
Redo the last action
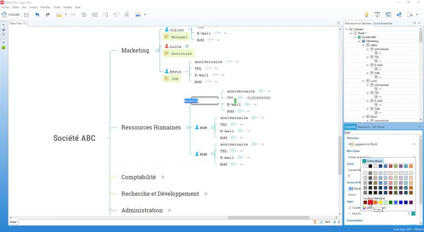[x=48, y=15]
